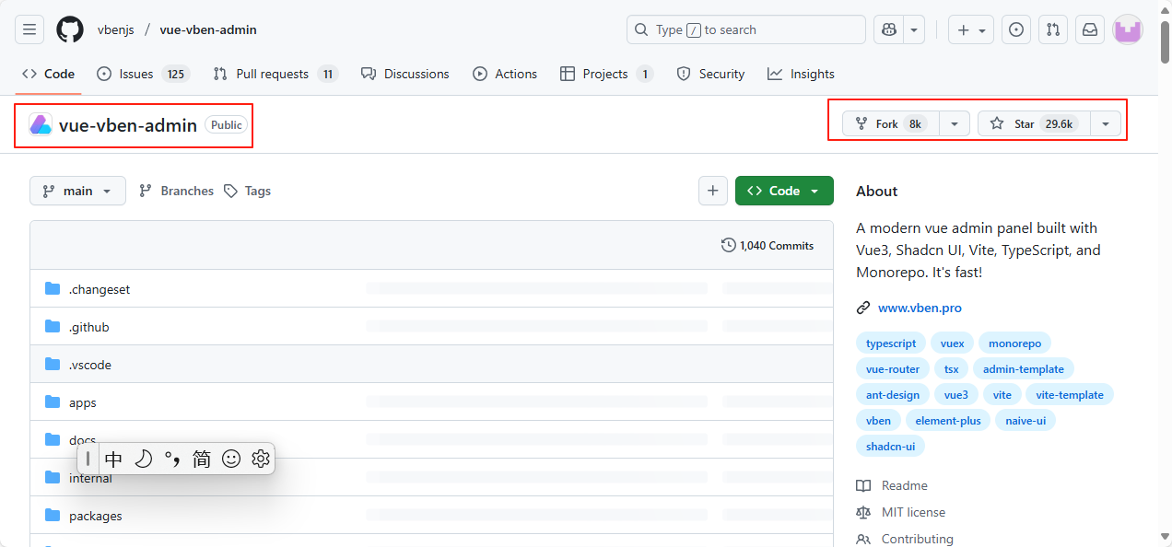Viewport: 1172px width, 547px height.
Task: Open the Actions tab
Action: click(x=505, y=74)
